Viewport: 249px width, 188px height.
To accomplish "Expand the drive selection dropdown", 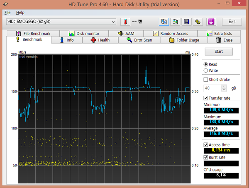I will (113, 22).
